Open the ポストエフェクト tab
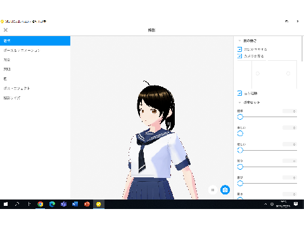 (x=35, y=88)
